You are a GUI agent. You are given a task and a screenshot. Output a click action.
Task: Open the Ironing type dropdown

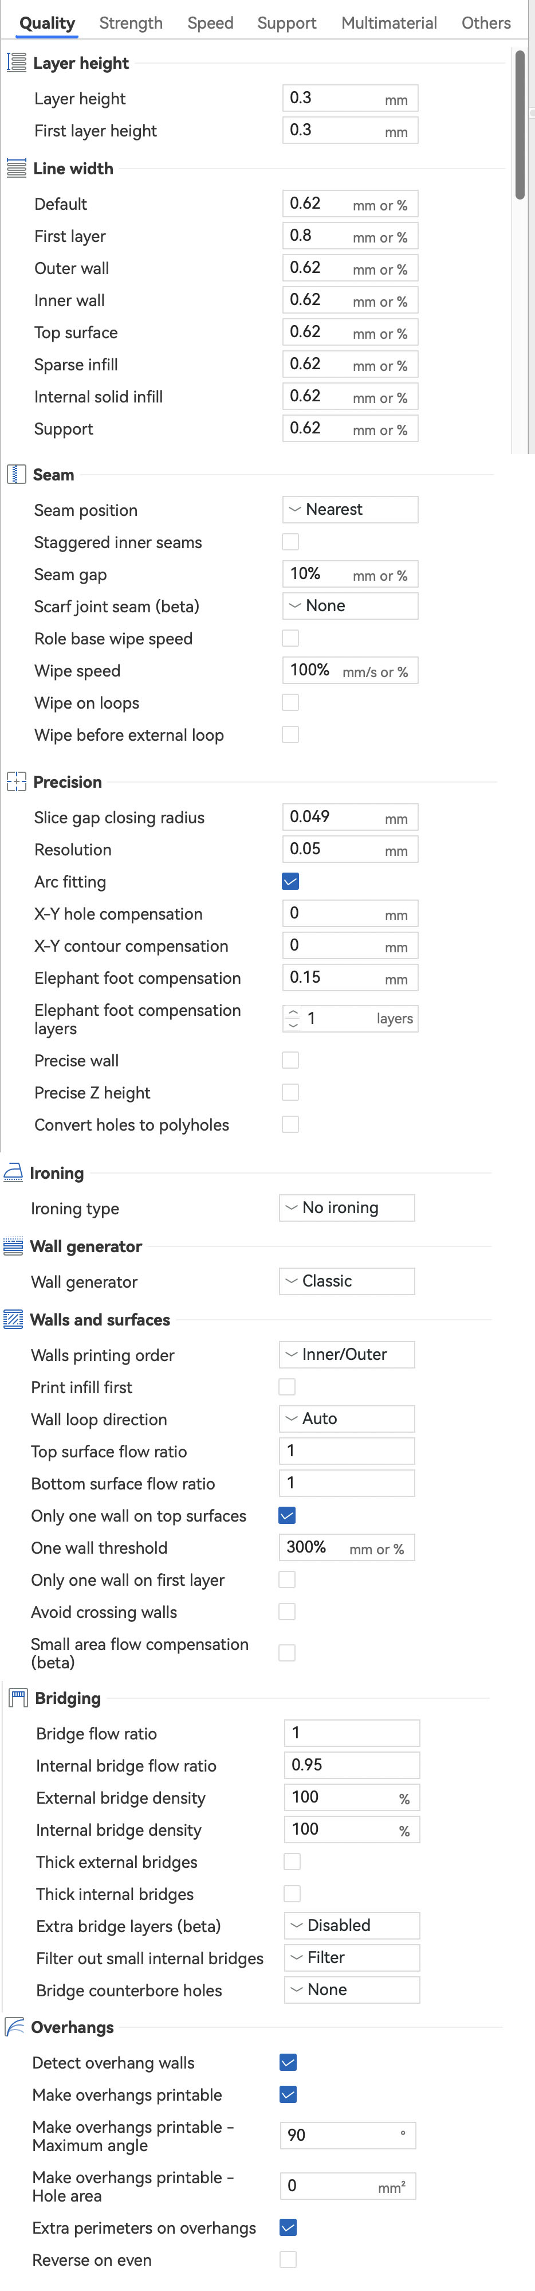[x=346, y=1208]
